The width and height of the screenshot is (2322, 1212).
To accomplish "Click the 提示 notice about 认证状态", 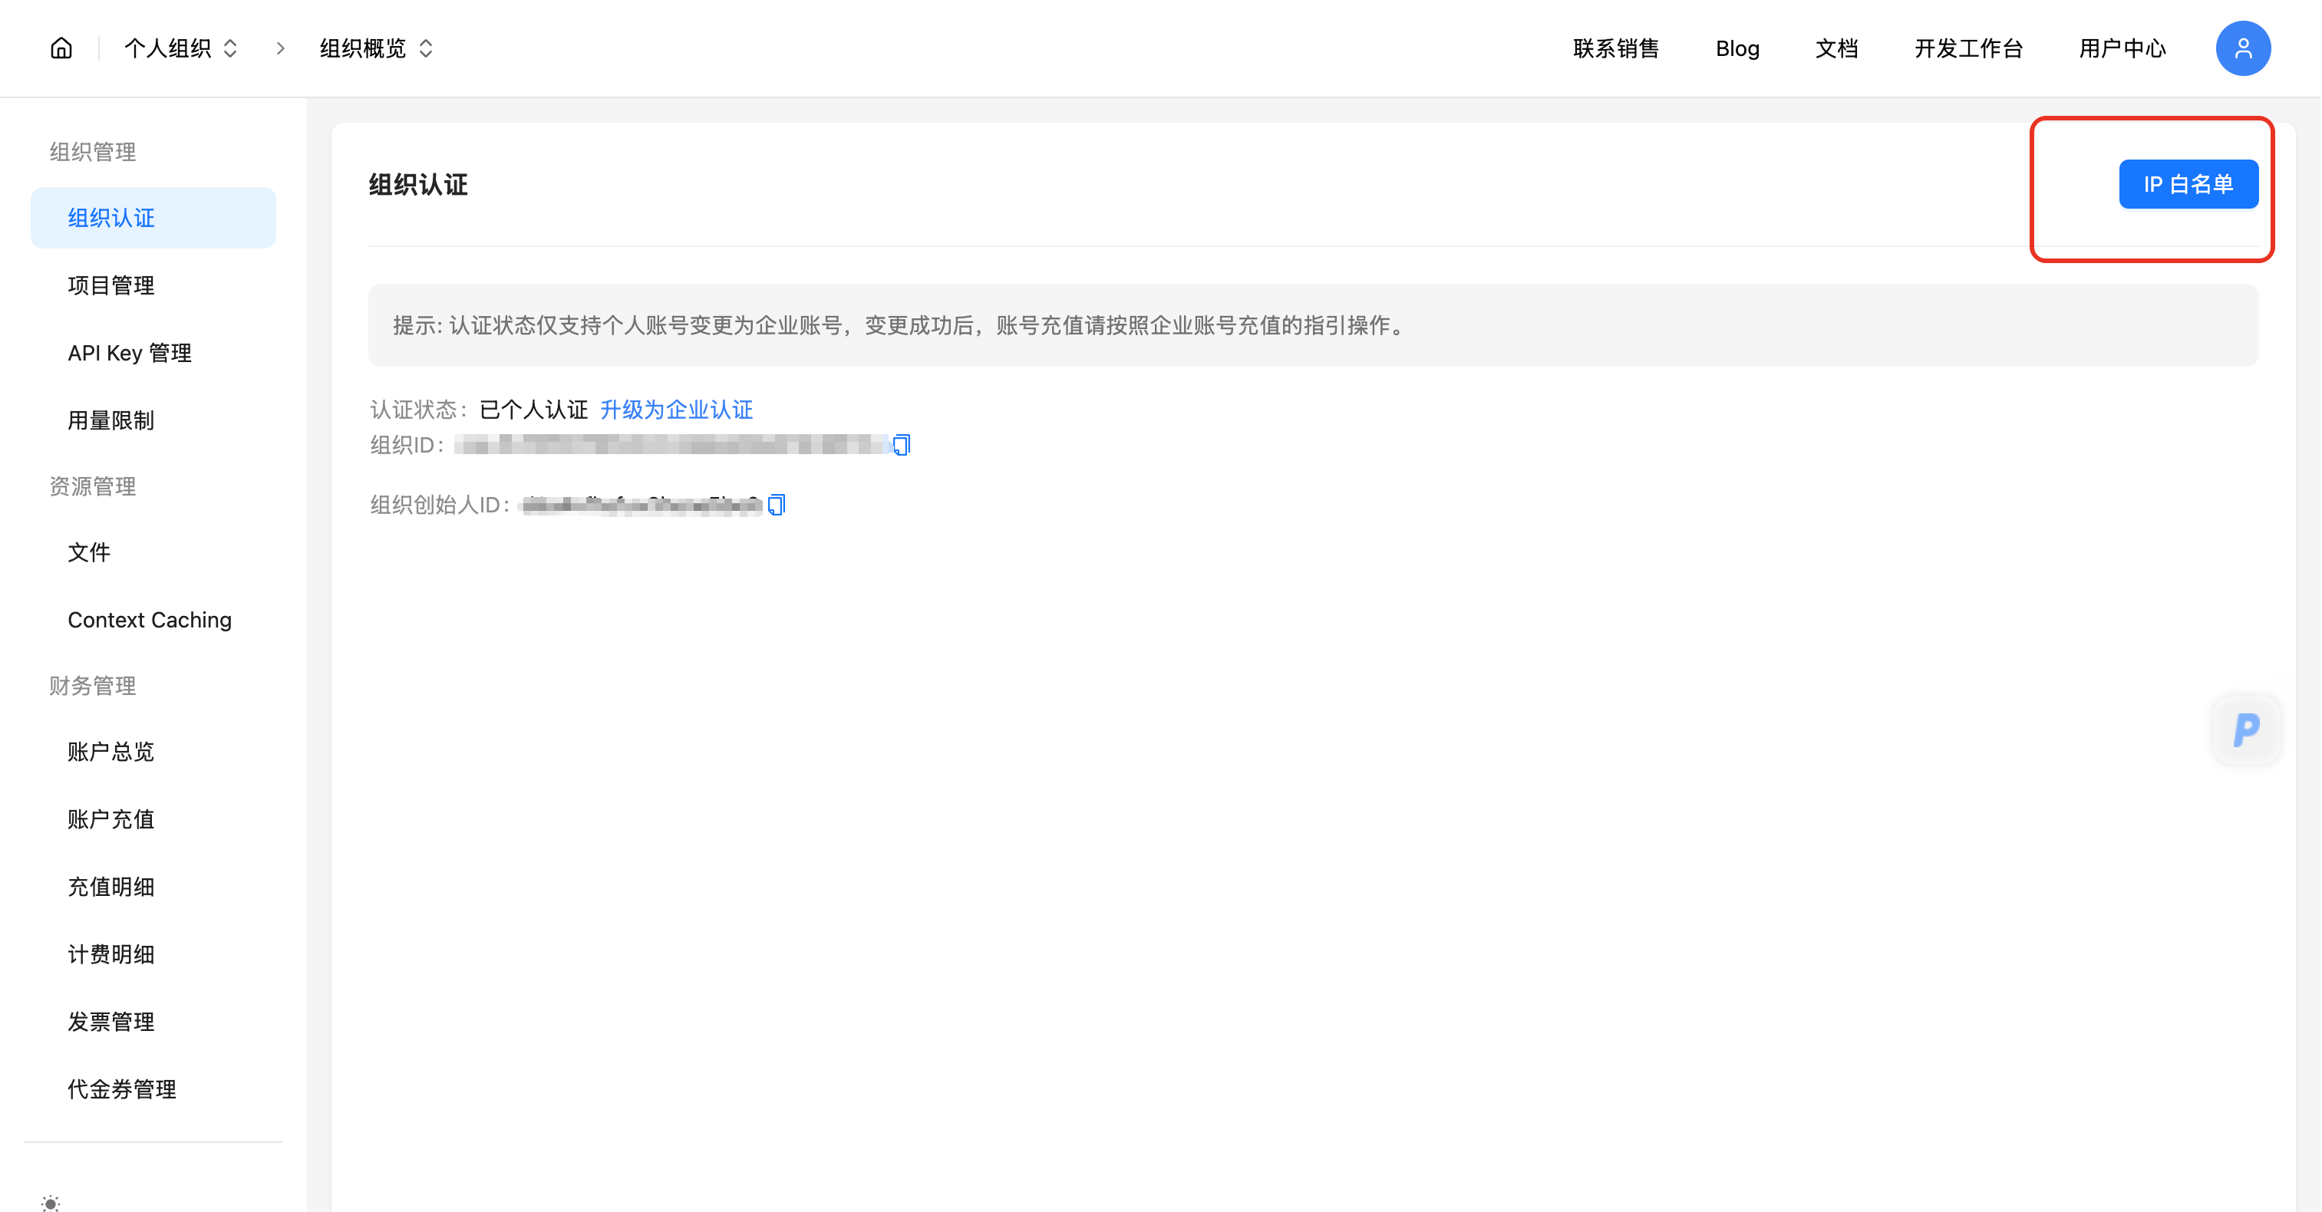I will (x=1314, y=325).
